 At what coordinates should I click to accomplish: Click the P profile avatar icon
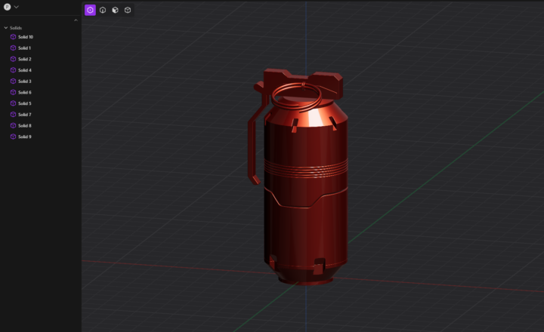[7, 7]
